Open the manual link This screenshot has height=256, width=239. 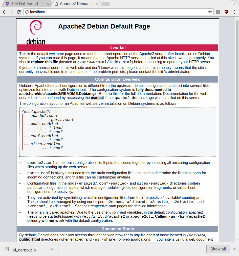tap(97, 98)
